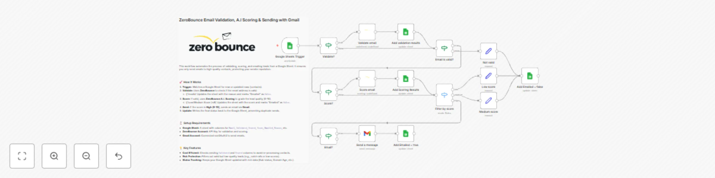The width and height of the screenshot is (715, 178).
Task: Click the ZeroBounce Email Validation sticky note title
Action: point(239,20)
